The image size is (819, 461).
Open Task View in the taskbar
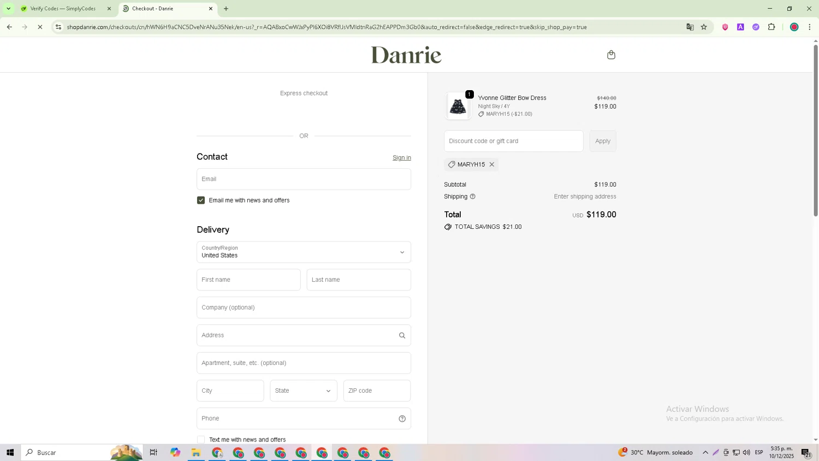tap(153, 453)
